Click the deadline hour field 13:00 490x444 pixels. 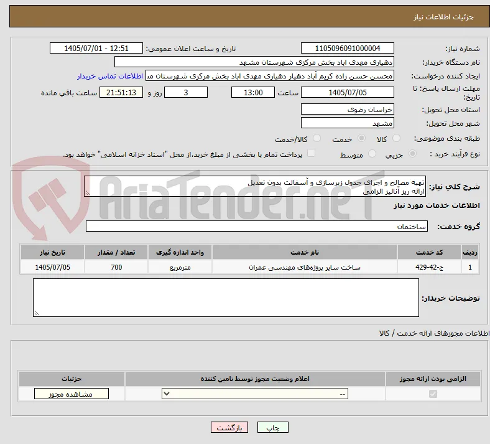(x=253, y=92)
